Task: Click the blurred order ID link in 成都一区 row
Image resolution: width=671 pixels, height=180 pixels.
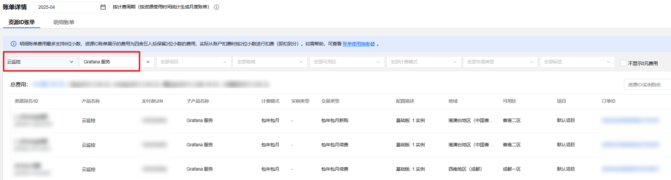Action: (x=630, y=169)
